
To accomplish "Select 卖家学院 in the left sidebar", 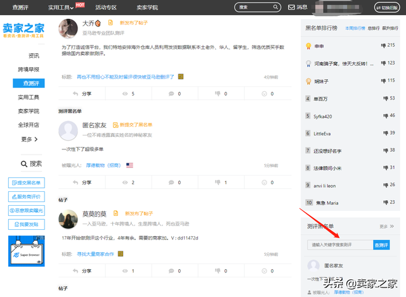I will (29, 111).
